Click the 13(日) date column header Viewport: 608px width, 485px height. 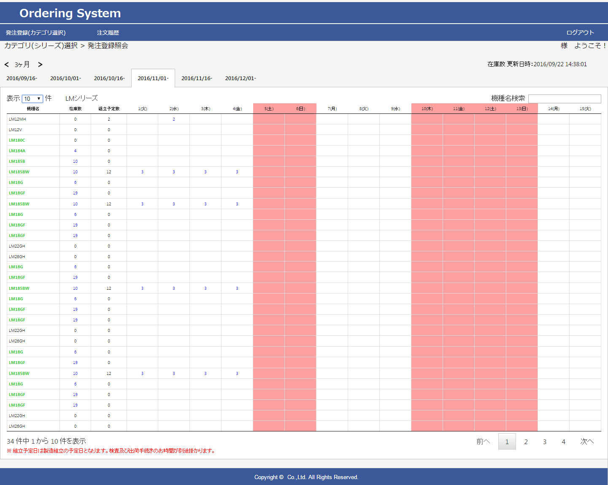522,109
